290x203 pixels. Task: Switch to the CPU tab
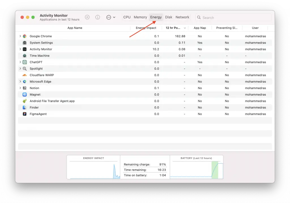127,17
